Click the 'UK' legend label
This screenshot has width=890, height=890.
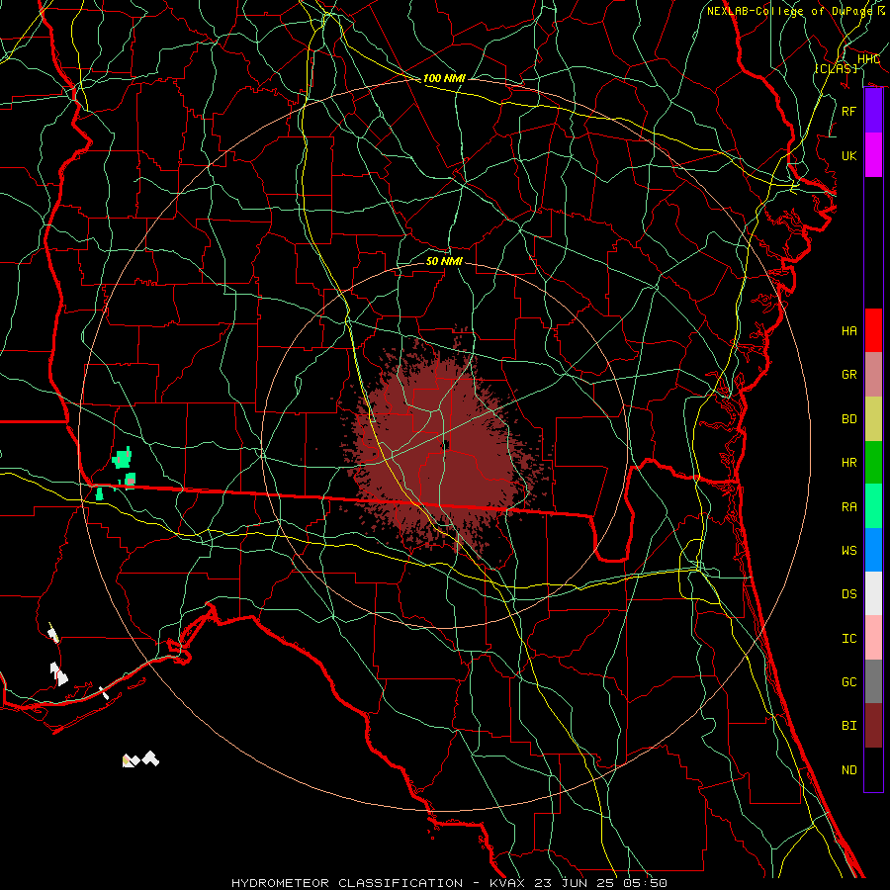pyautogui.click(x=848, y=155)
